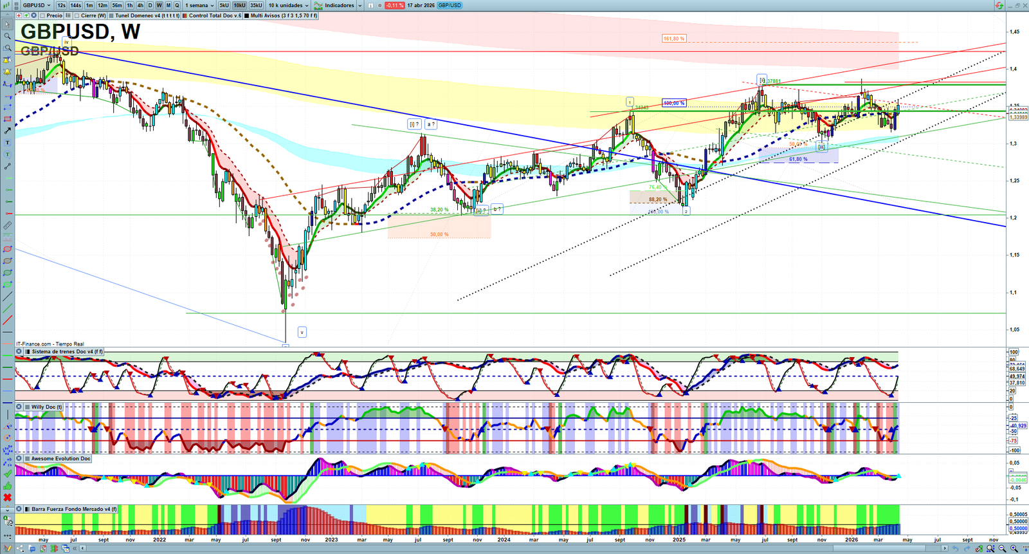The image size is (1029, 554).
Task: Switch to the D daily timeframe
Action: 150,5
